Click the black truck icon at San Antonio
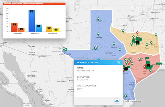165x107 pixels. click(126, 69)
